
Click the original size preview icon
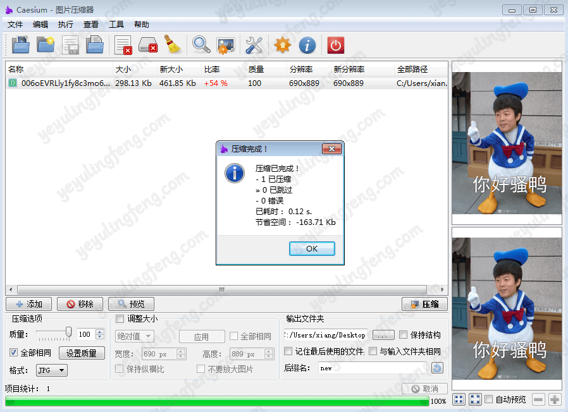(x=475, y=399)
